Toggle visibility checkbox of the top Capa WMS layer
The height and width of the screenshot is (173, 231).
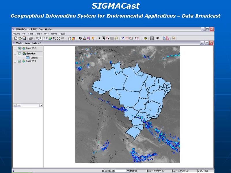(19, 48)
